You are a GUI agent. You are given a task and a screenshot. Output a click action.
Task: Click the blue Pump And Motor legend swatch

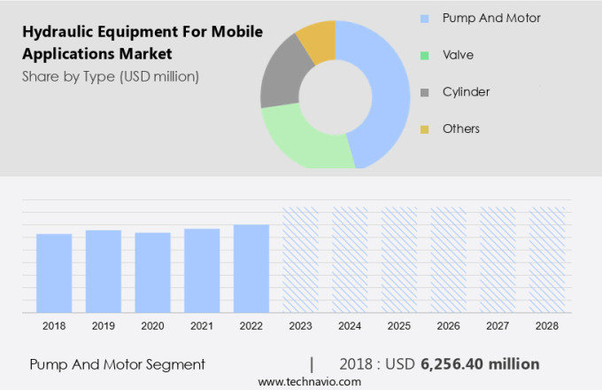(425, 19)
